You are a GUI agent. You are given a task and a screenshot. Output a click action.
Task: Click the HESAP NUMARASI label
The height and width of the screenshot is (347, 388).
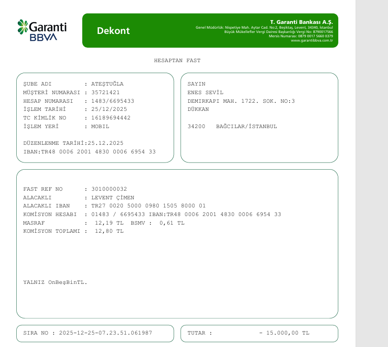point(48,101)
